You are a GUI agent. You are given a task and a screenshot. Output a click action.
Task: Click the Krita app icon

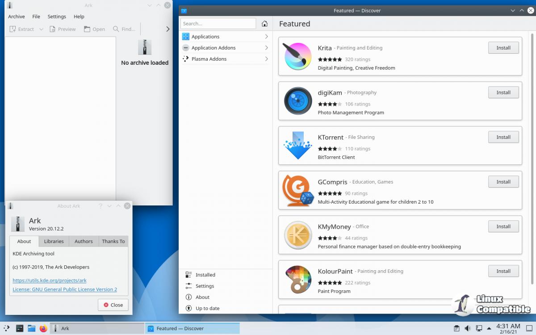click(297, 56)
